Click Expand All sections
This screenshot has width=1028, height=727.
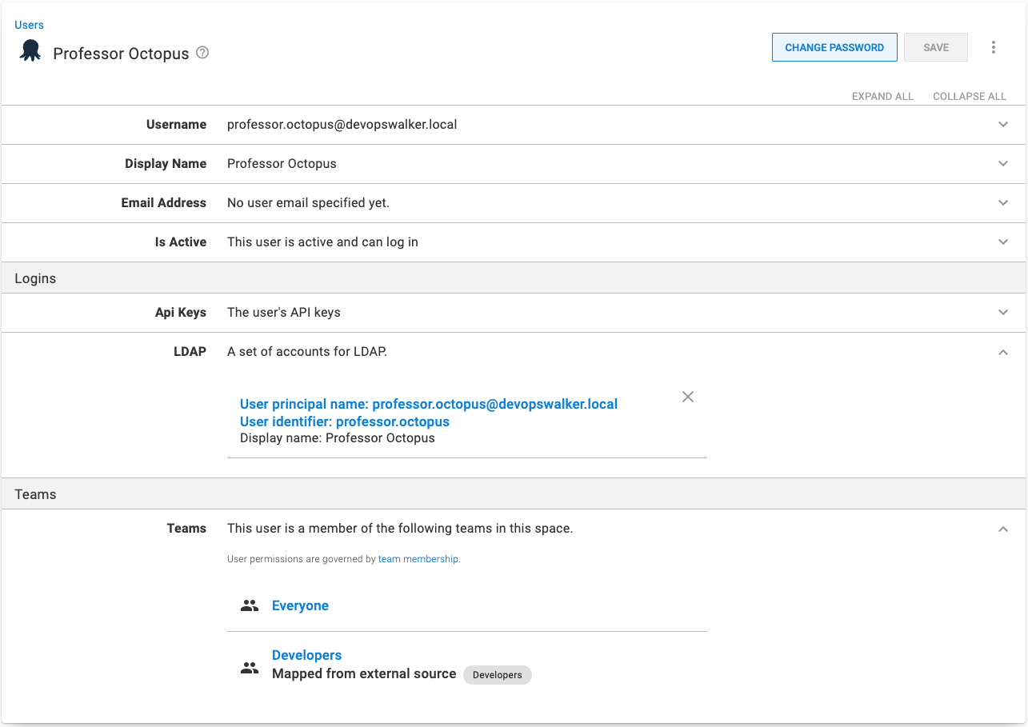tap(882, 96)
